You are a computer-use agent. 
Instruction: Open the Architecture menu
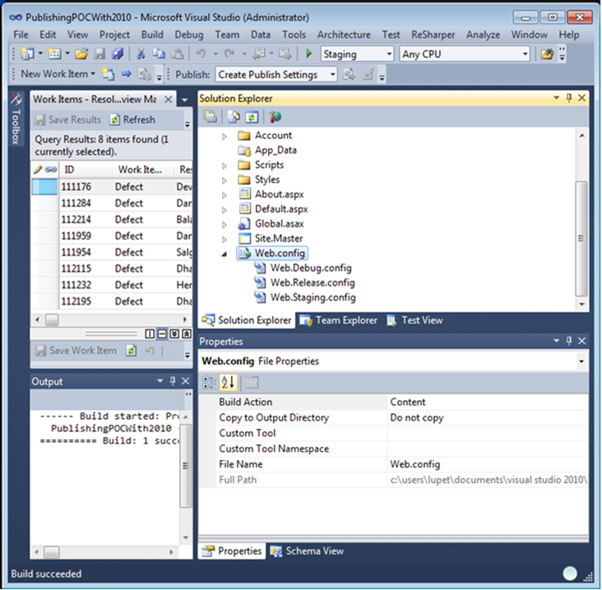point(344,35)
